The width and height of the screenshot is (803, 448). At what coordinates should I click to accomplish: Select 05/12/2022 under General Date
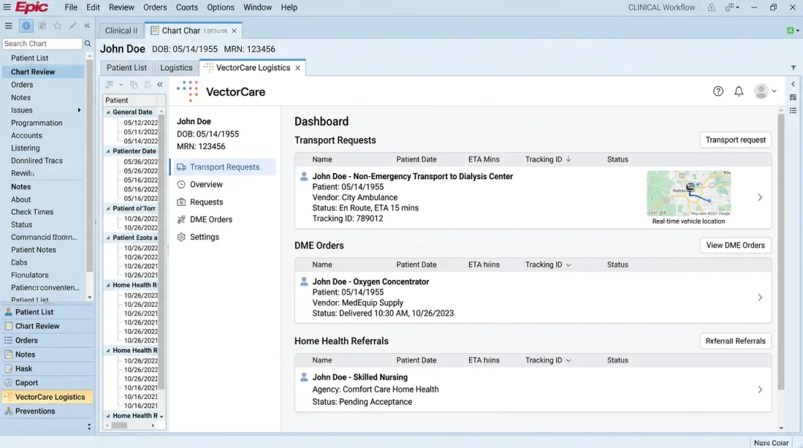click(141, 123)
